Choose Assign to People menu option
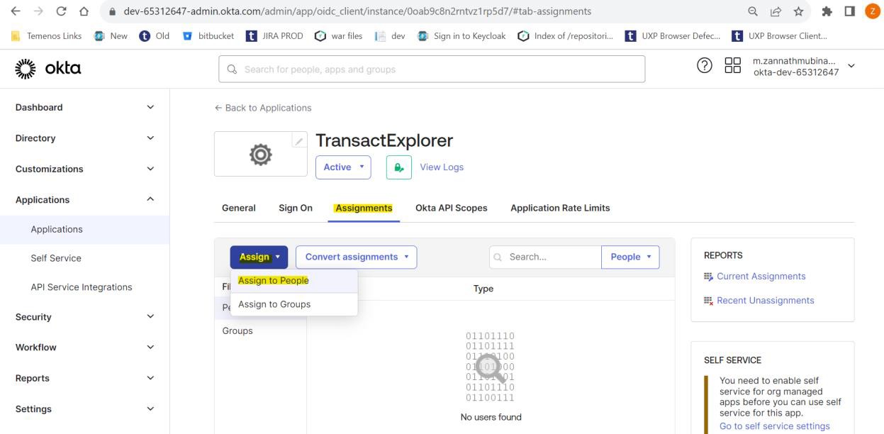This screenshot has width=884, height=434. (274, 281)
